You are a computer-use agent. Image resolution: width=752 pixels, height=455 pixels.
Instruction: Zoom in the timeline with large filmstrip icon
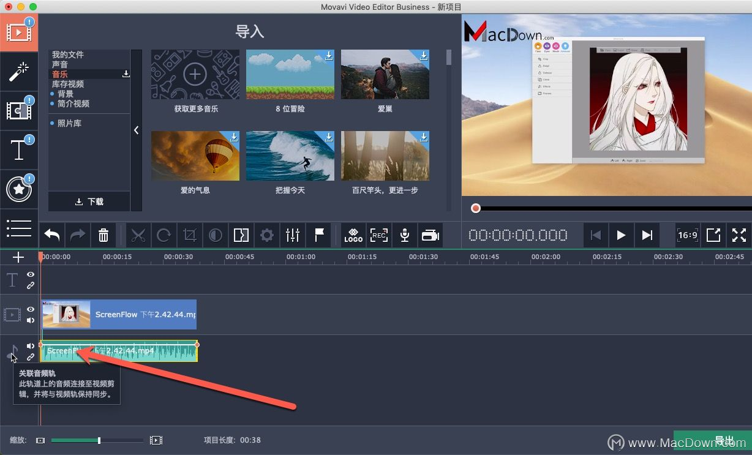156,440
